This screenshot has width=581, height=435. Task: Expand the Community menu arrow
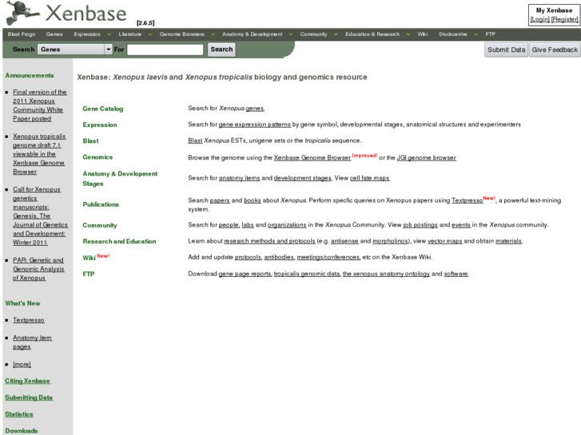coord(336,34)
